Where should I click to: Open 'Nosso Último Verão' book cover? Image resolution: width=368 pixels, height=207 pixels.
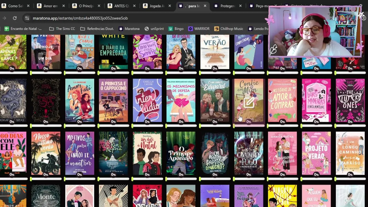[46, 153]
